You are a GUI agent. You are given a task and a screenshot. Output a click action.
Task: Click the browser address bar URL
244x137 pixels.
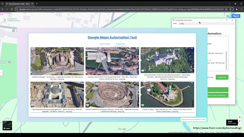point(121,9)
